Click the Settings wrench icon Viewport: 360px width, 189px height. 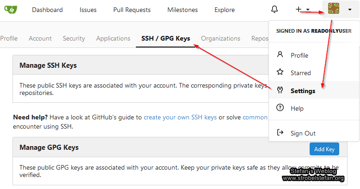click(280, 90)
